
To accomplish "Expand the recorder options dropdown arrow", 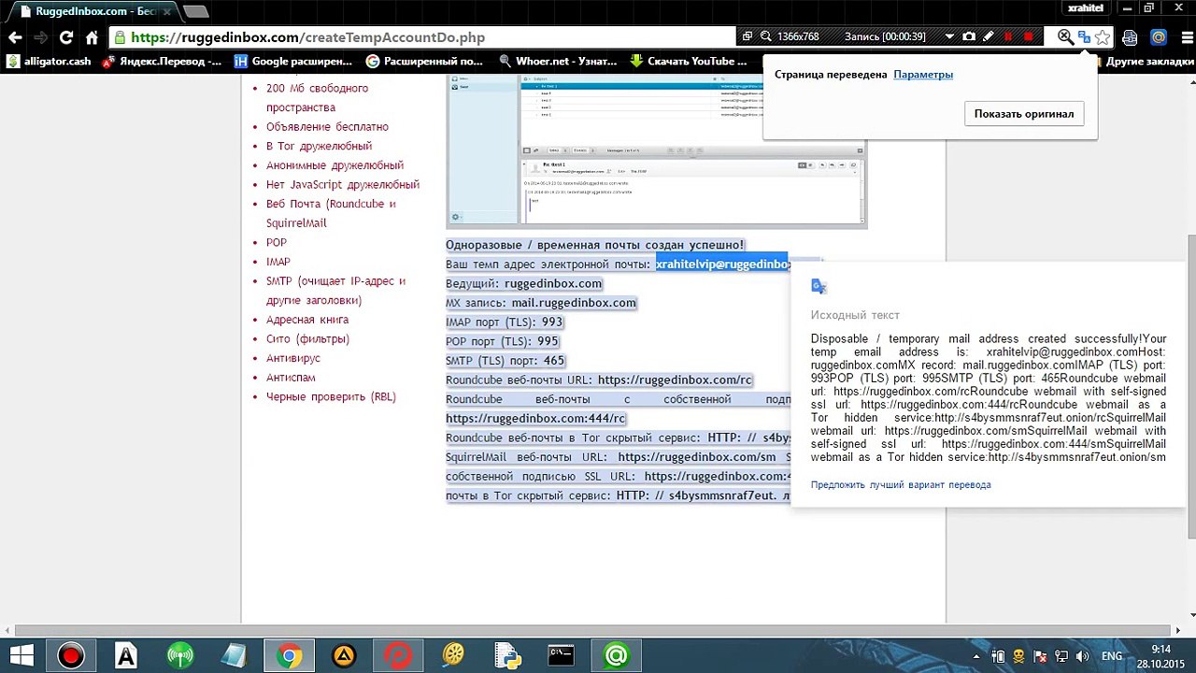I will pyautogui.click(x=949, y=37).
